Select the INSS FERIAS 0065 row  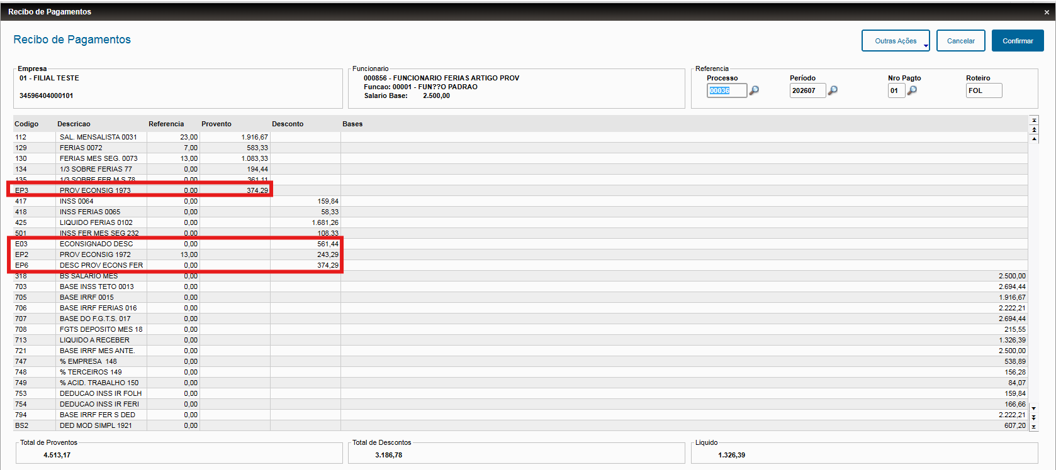click(x=520, y=212)
